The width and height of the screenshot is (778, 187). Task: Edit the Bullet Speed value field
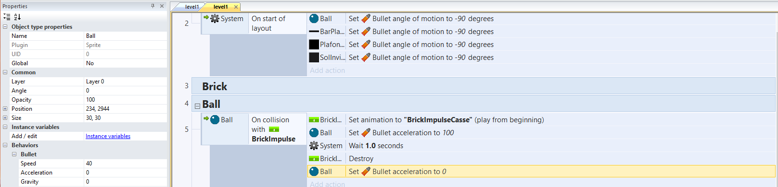click(x=126, y=164)
